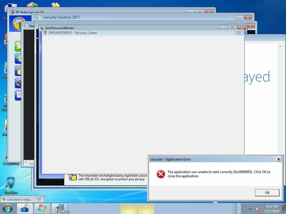Close the csrss.exe Application Error dialog
Viewport: 286px width, 214px height.
[x=278, y=159]
